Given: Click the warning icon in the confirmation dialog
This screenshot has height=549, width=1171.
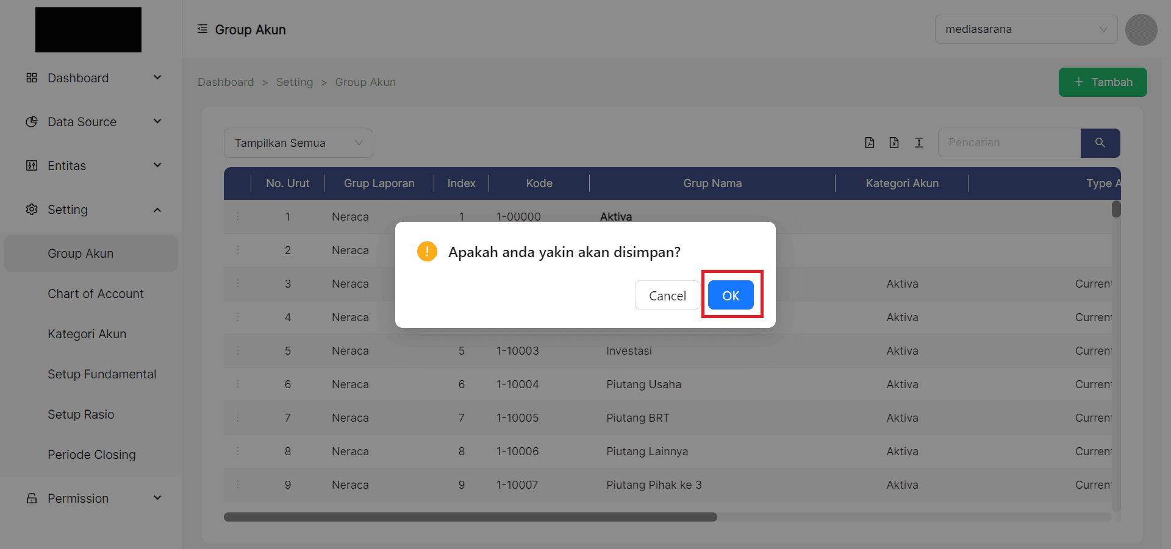Looking at the screenshot, I should pyautogui.click(x=427, y=251).
